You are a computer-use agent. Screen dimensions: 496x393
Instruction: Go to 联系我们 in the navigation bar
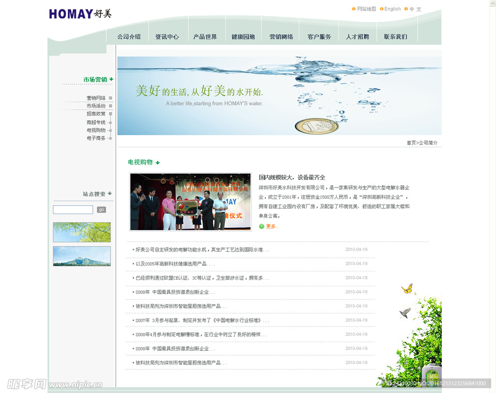(x=395, y=37)
